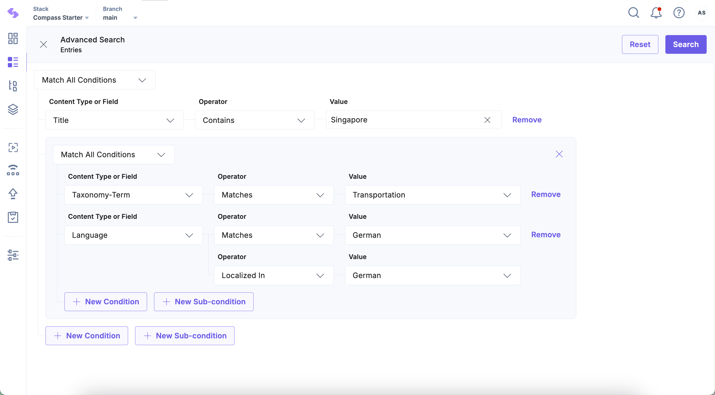Open the Localized In operator dropdown
The width and height of the screenshot is (715, 395).
click(x=273, y=275)
